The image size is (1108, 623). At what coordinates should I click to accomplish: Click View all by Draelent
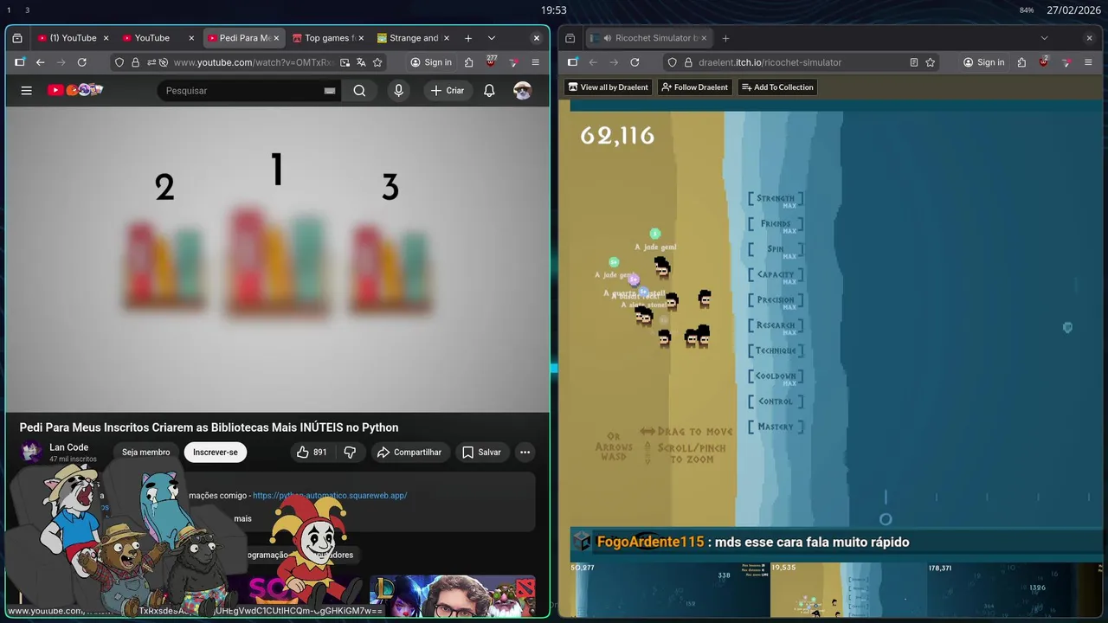608,87
